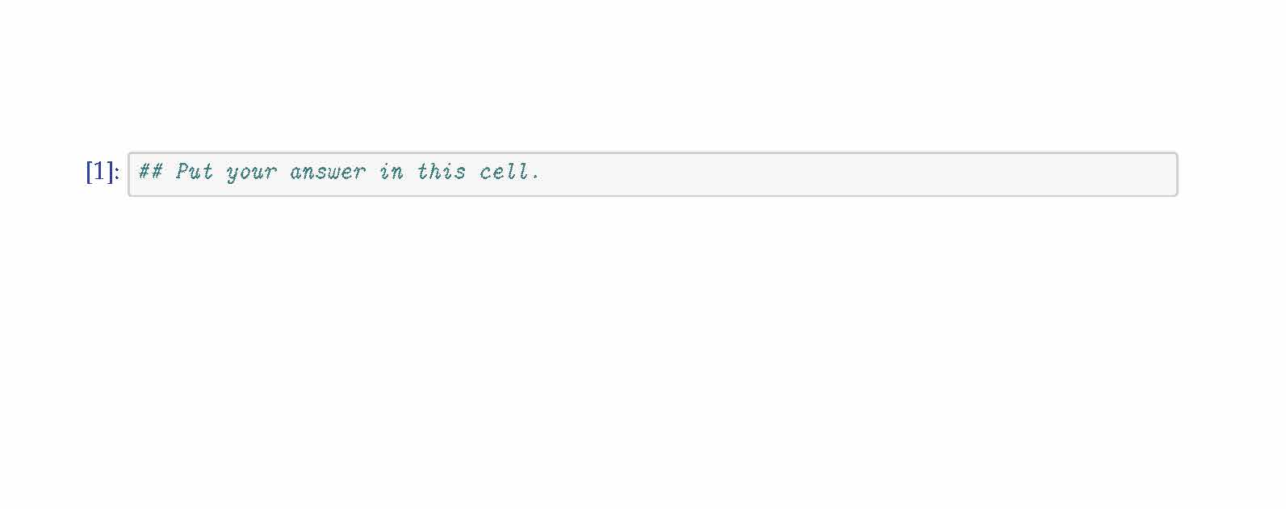The height and width of the screenshot is (509, 1286).
Task: Click the opening bracket of the [1] prompt
Action: click(90, 172)
